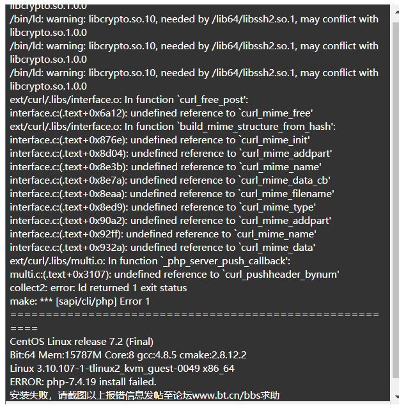Click the vertical scrollbar thumb

tap(396, 200)
